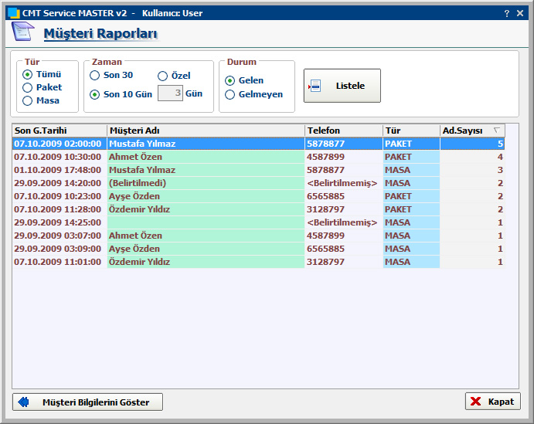Screen dimensions: 534x424
Task: Click Müşteri Bilgilerini Göster button
Action: click(x=87, y=402)
